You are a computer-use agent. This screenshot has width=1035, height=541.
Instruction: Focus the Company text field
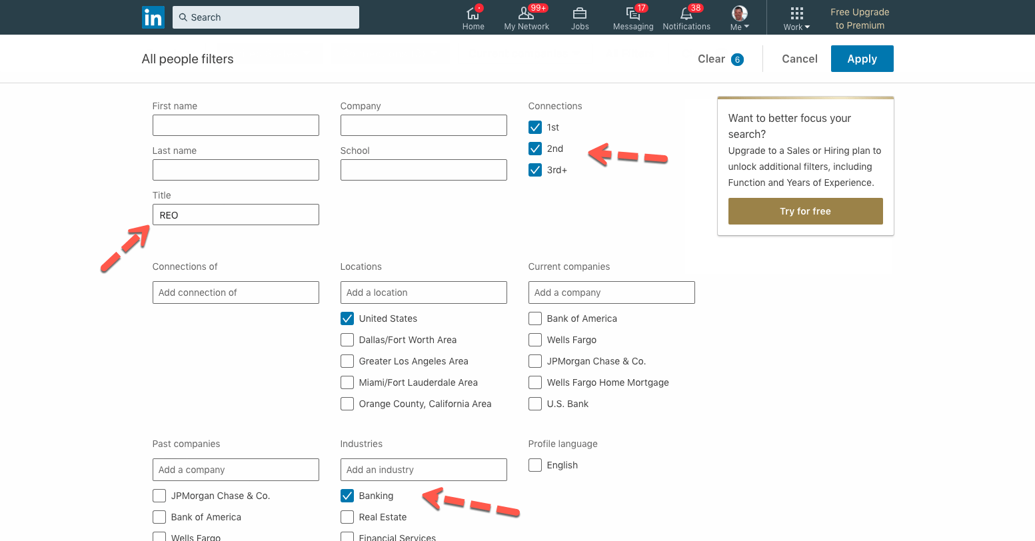tap(424, 125)
